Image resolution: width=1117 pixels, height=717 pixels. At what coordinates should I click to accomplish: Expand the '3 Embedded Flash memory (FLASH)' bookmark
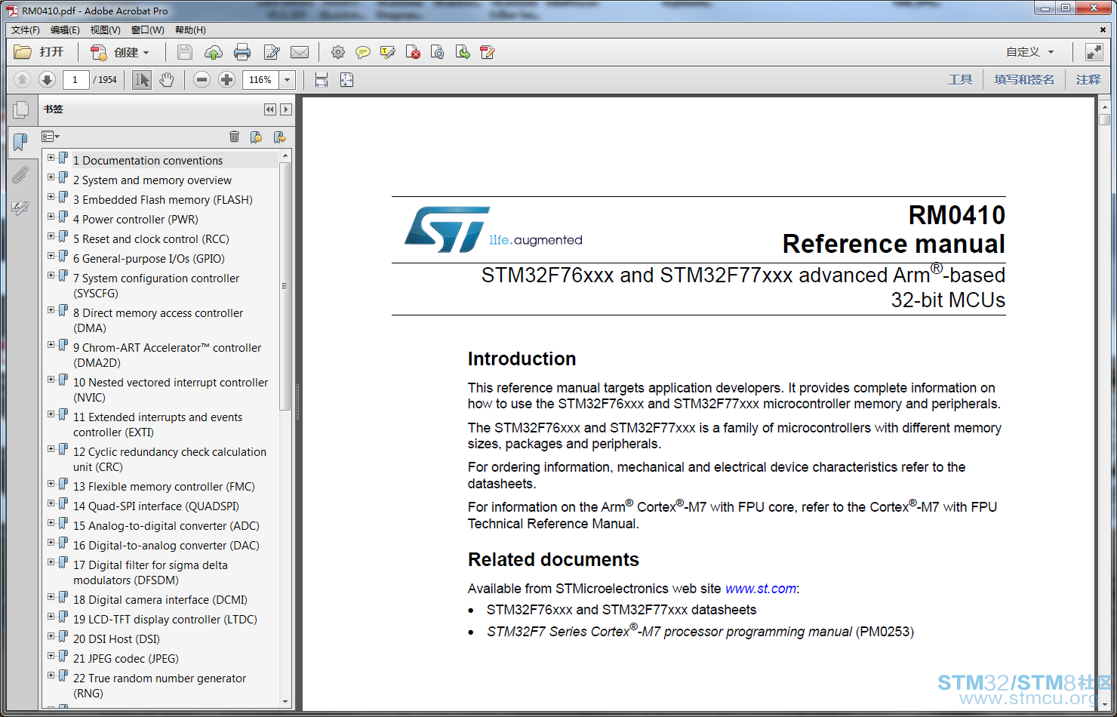coord(51,197)
